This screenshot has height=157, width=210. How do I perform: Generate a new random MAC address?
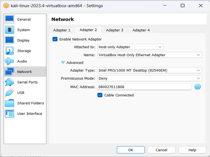198,87
